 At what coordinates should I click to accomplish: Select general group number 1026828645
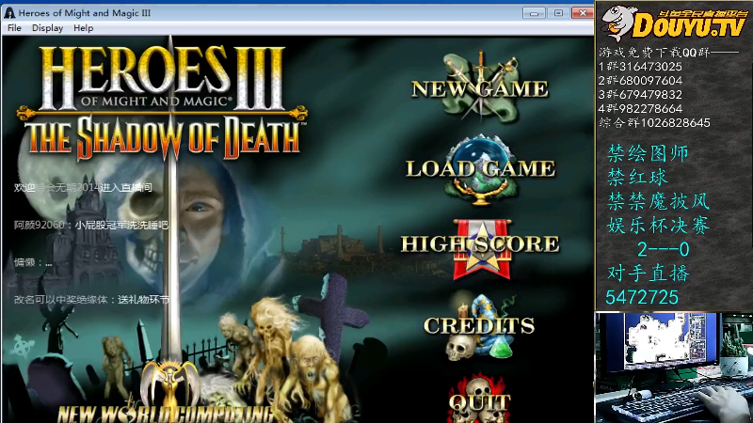tap(676, 123)
